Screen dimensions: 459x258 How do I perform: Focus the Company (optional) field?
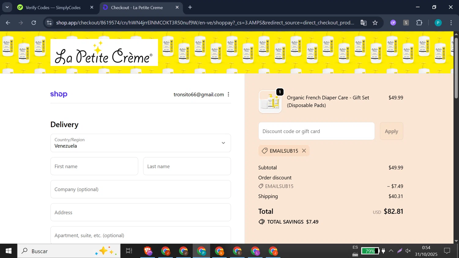[x=140, y=189]
